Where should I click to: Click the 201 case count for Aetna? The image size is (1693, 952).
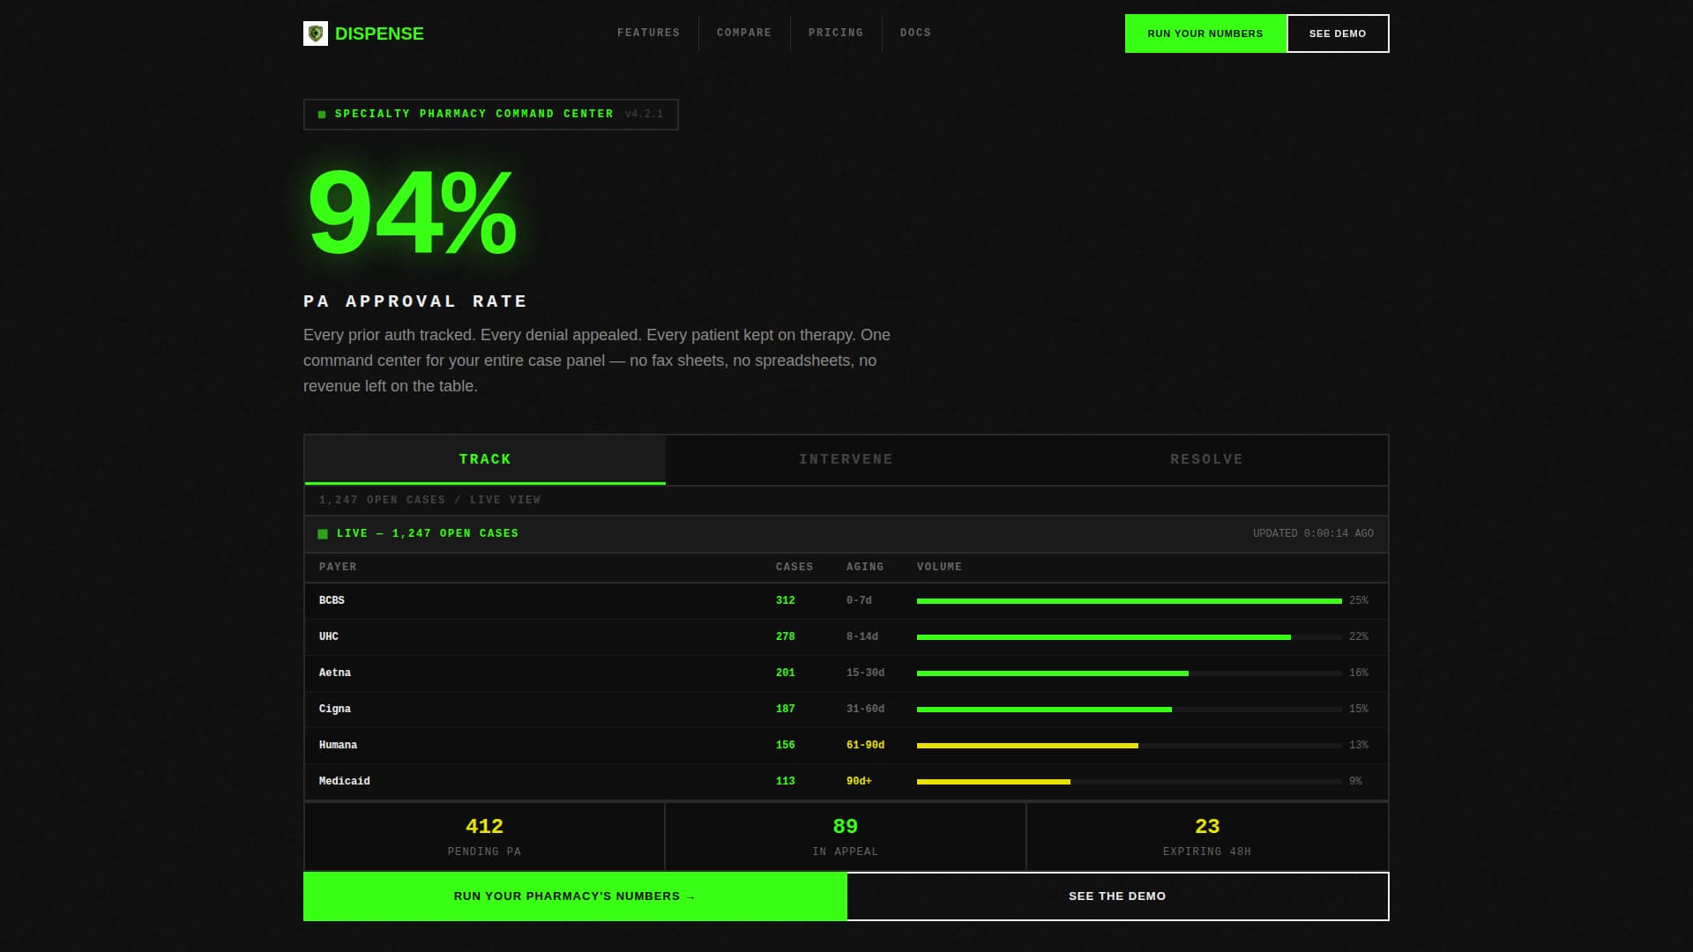pyautogui.click(x=785, y=673)
